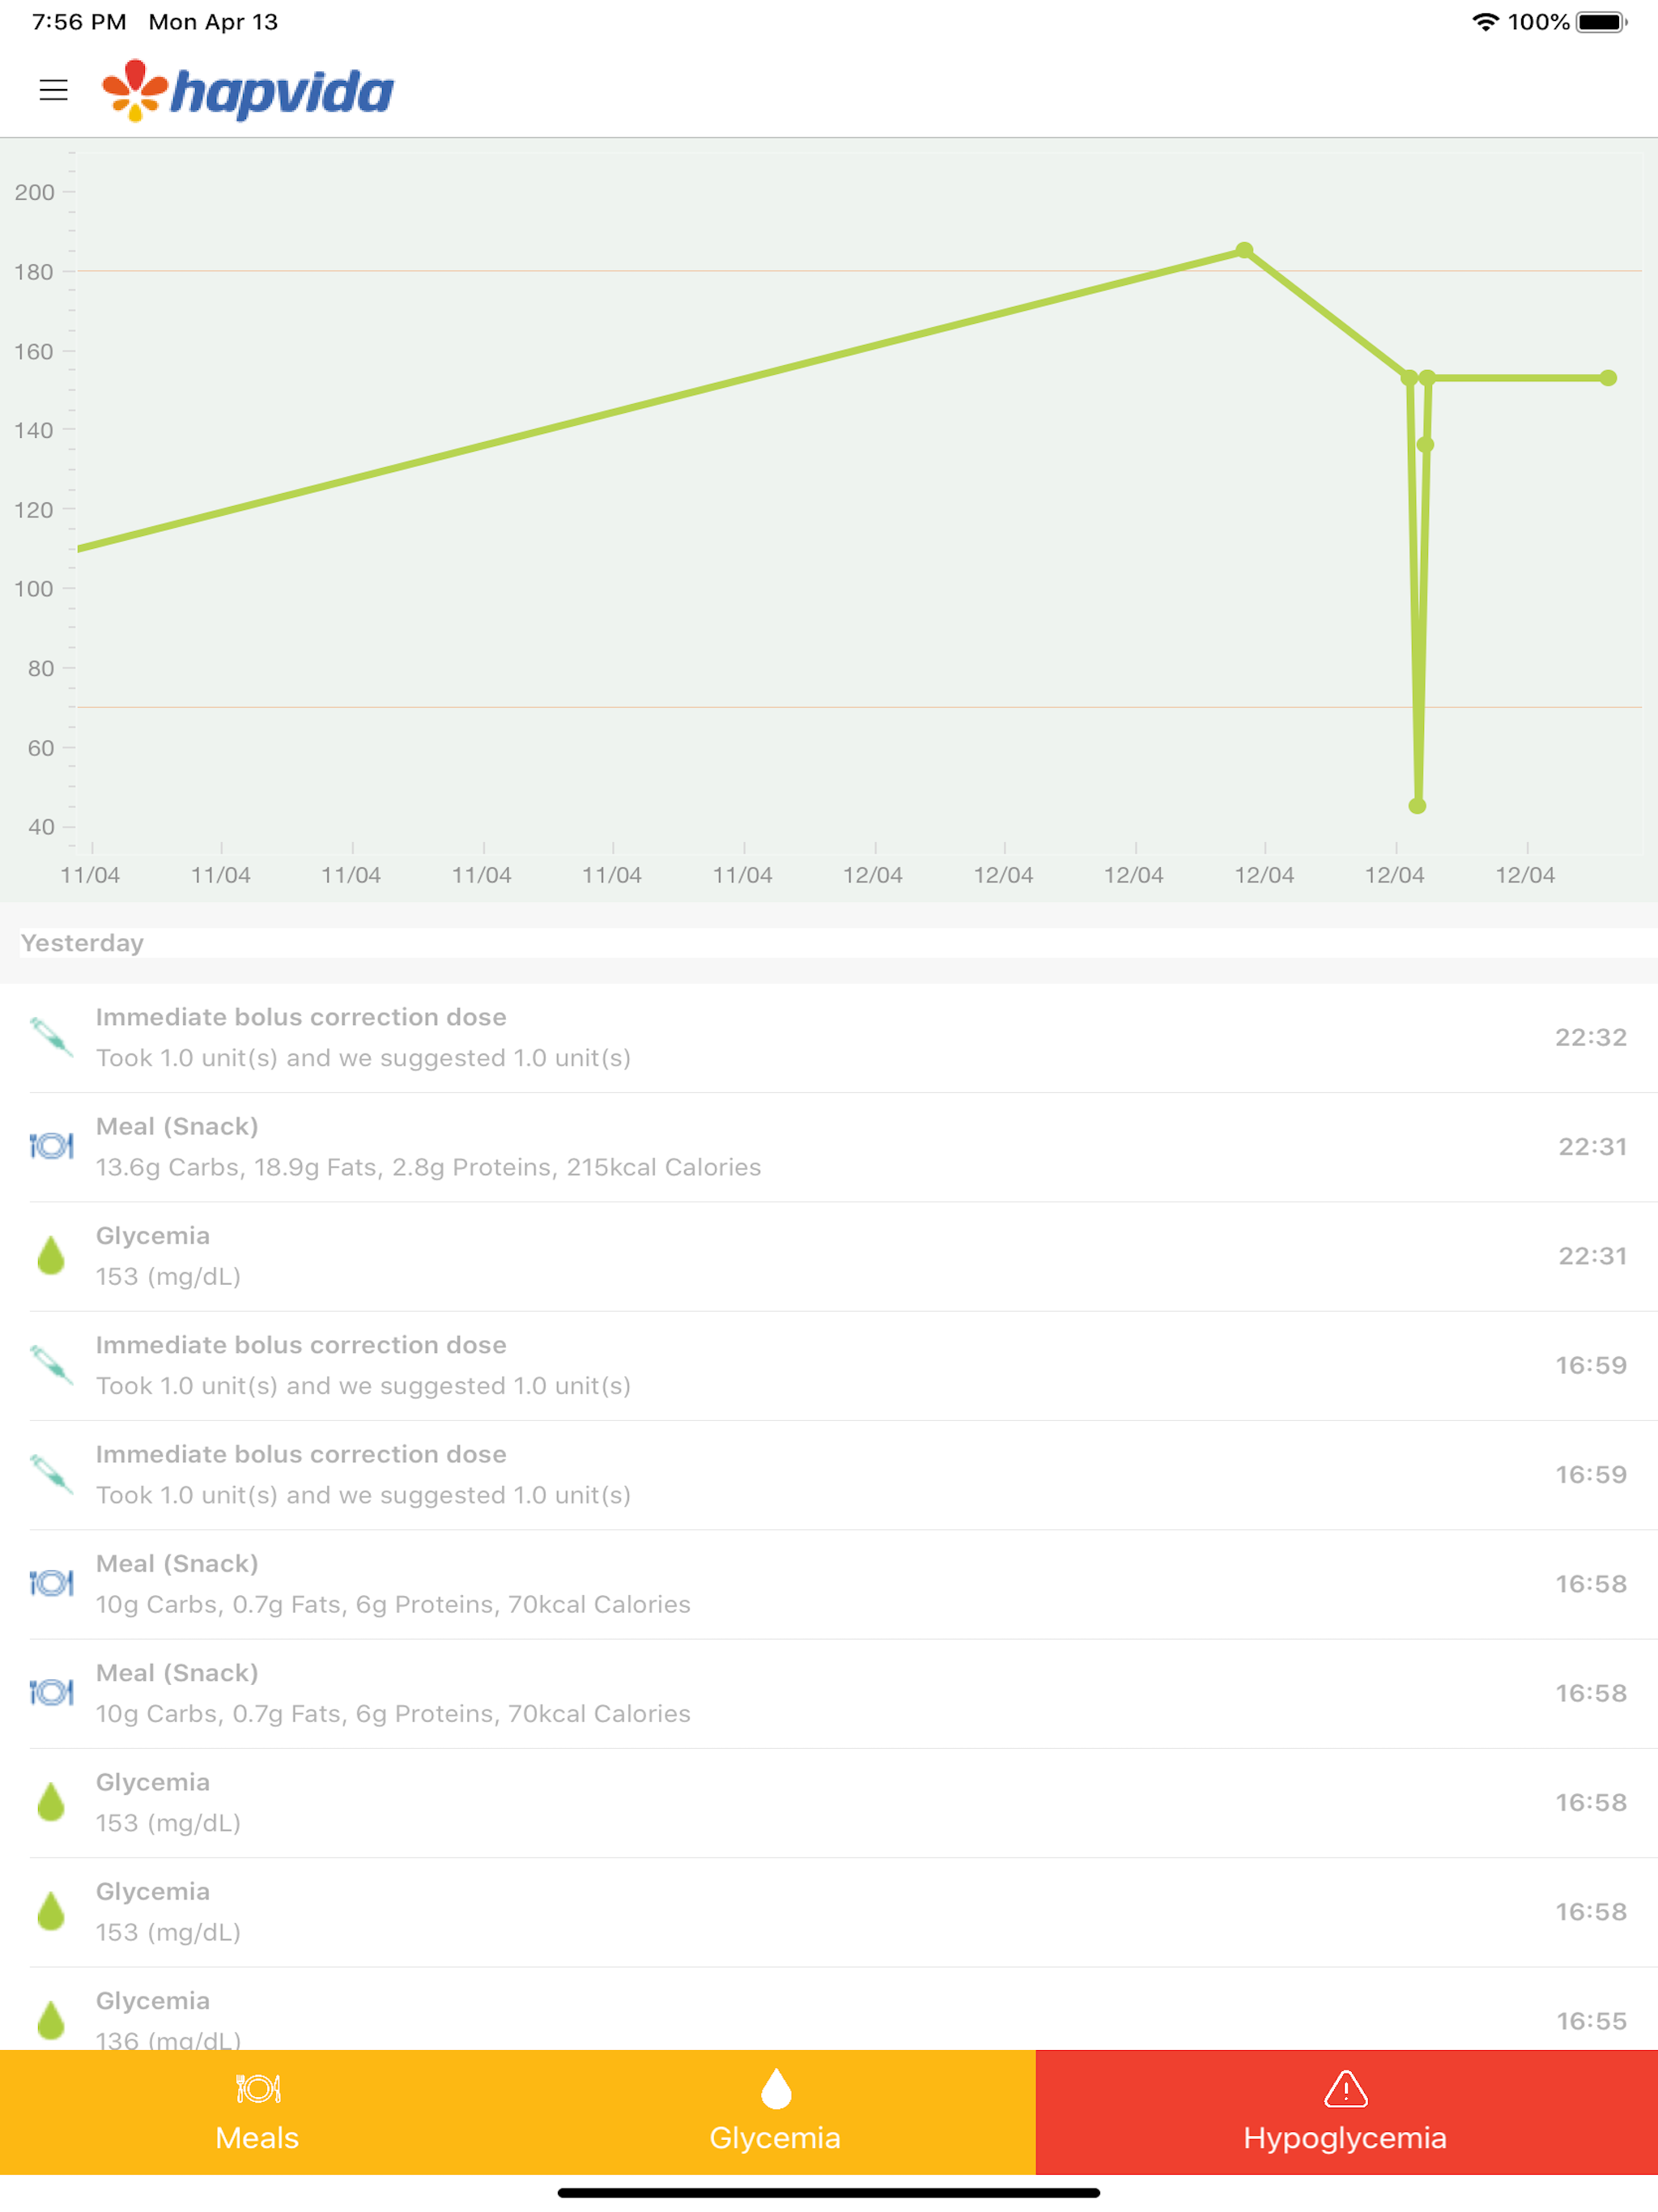Viewport: 1658px width, 2212px height.
Task: Switch to the Meals tab
Action: [258, 2112]
